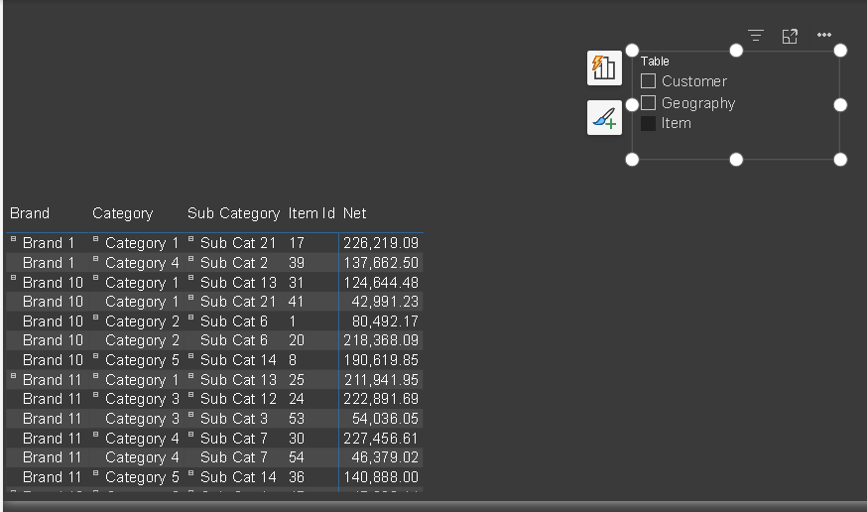Screen dimensions: 867x512
Task: Click the Category column header
Action: click(123, 213)
